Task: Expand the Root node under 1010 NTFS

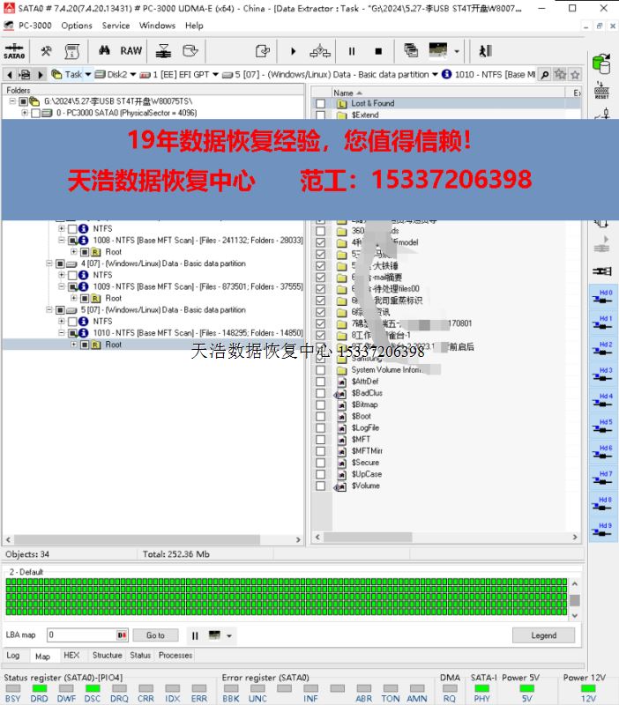Action: tap(74, 345)
